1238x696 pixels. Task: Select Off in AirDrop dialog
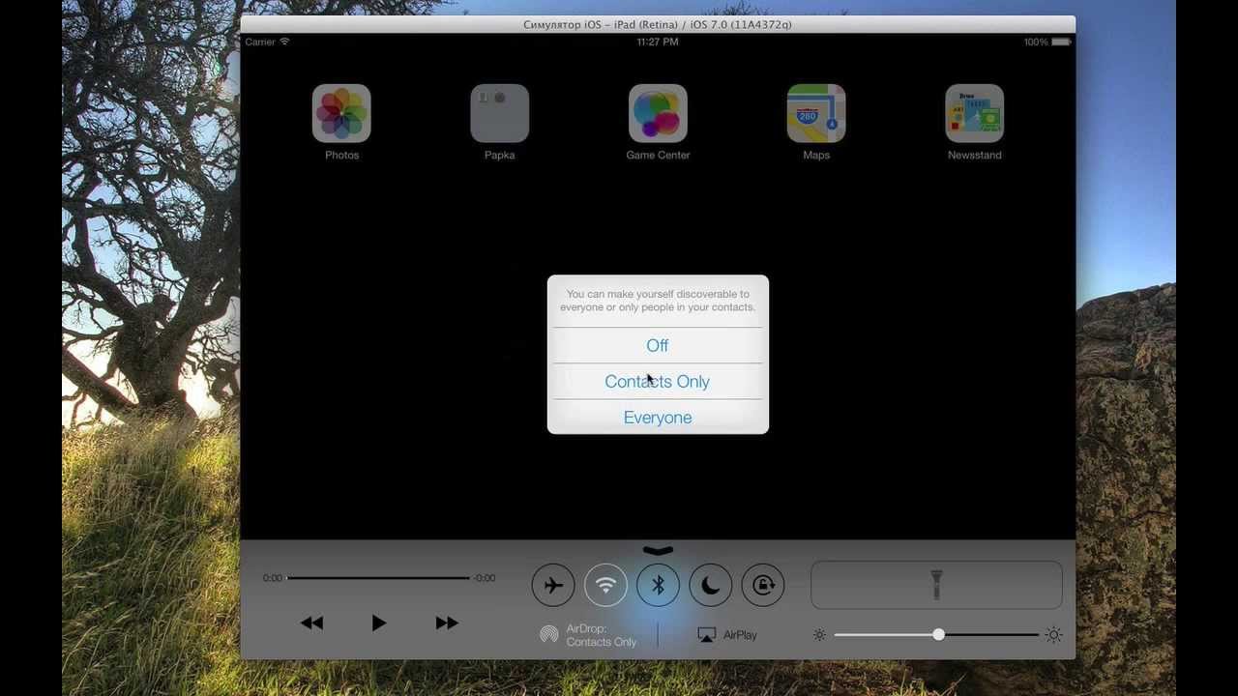coord(658,345)
